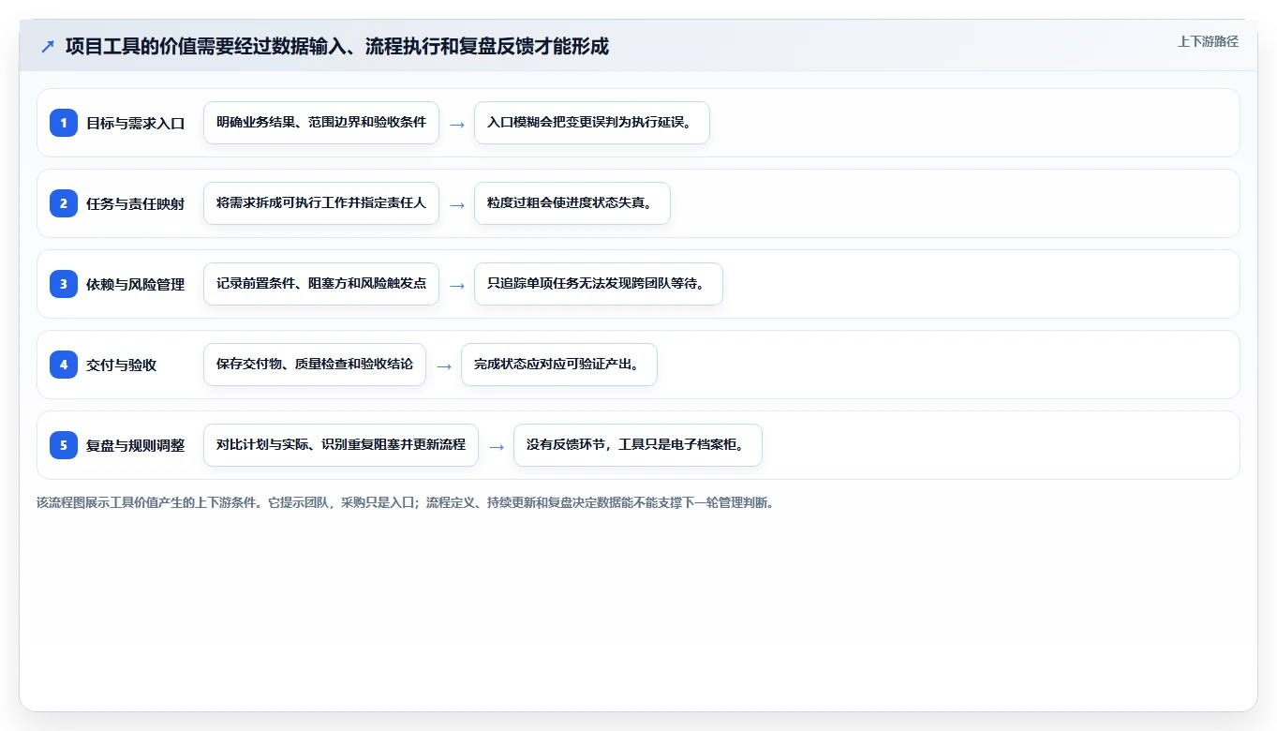Select step number 1 badge
The width and height of the screenshot is (1277, 731).
[64, 123]
